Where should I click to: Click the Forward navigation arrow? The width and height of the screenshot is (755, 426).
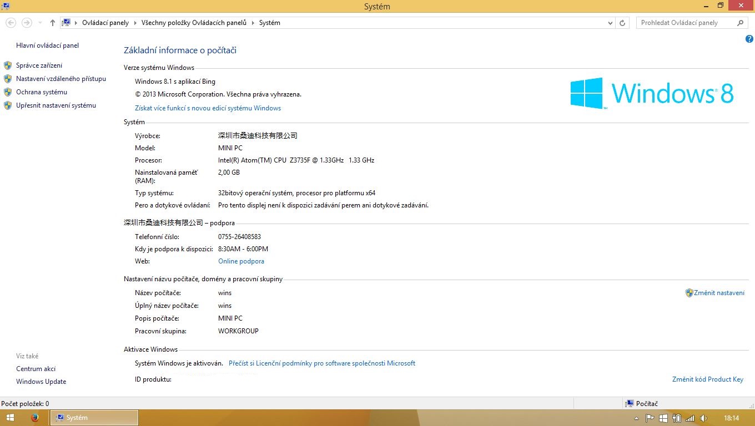[x=27, y=23]
